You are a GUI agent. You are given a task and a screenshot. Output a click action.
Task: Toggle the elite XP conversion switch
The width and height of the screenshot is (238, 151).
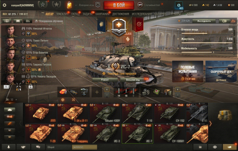224,21
